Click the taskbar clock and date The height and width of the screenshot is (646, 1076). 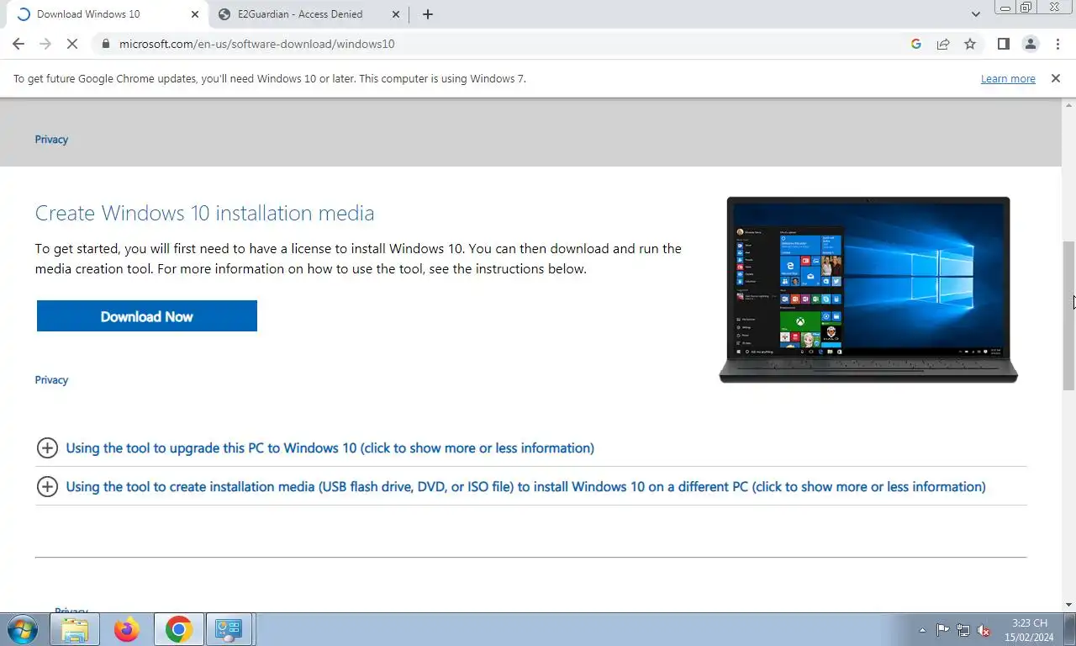[x=1029, y=630]
